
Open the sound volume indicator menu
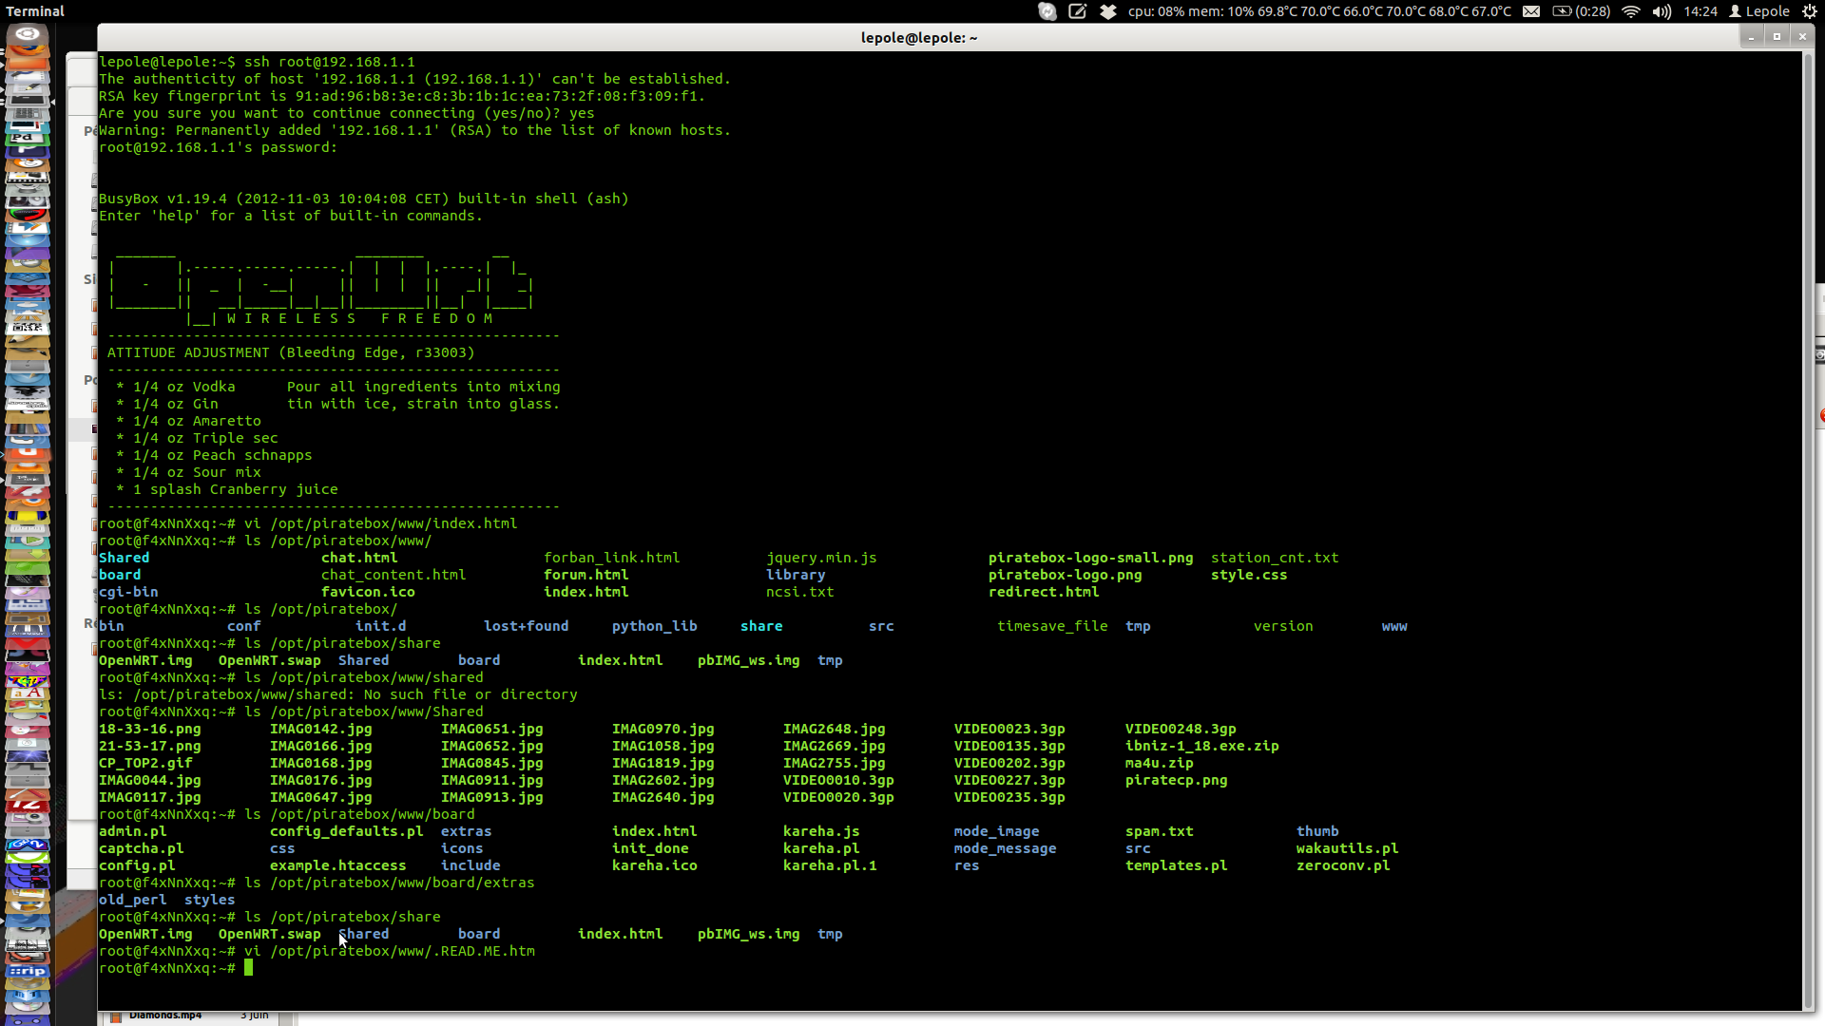pos(1662,11)
